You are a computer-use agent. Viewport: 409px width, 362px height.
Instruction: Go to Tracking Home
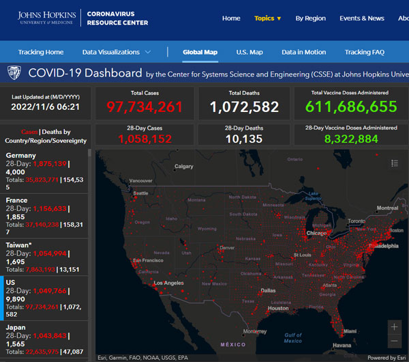coord(41,52)
